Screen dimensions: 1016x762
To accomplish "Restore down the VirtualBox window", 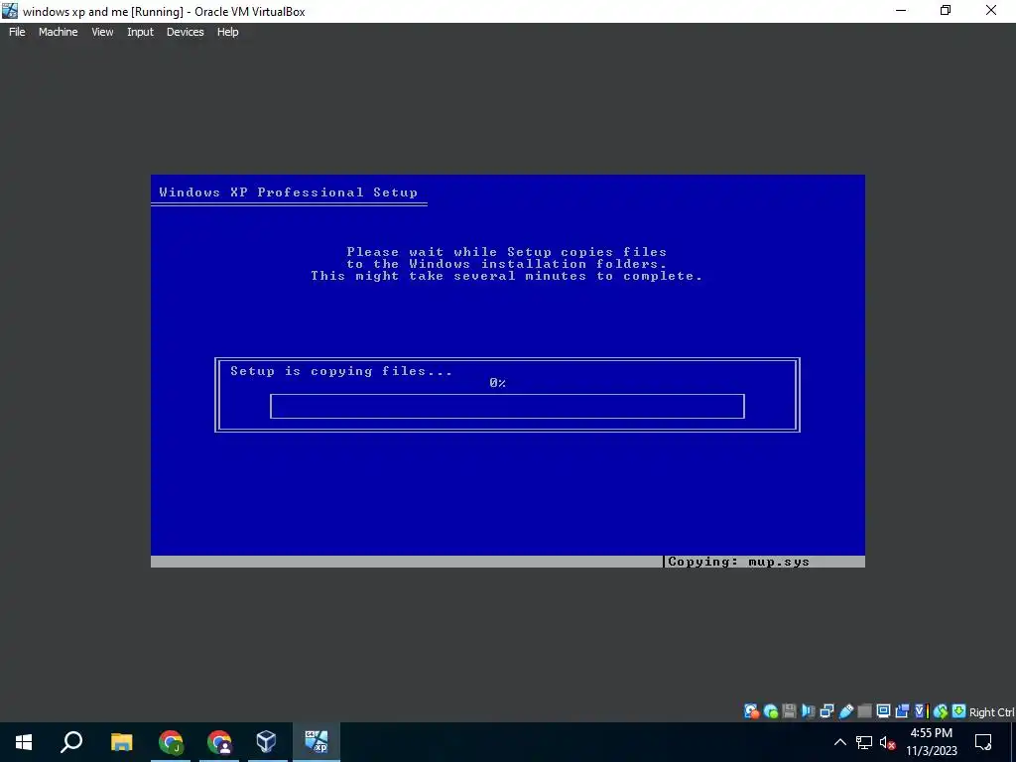I will click(946, 10).
